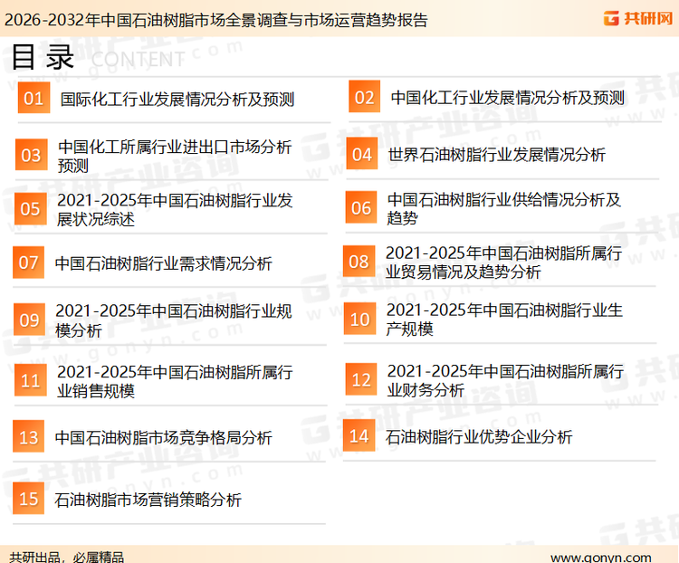Select chapter 2021-2025年中国石油树脂所属行业贸易情况及趋势分析
The image size is (679, 563).
504,262
